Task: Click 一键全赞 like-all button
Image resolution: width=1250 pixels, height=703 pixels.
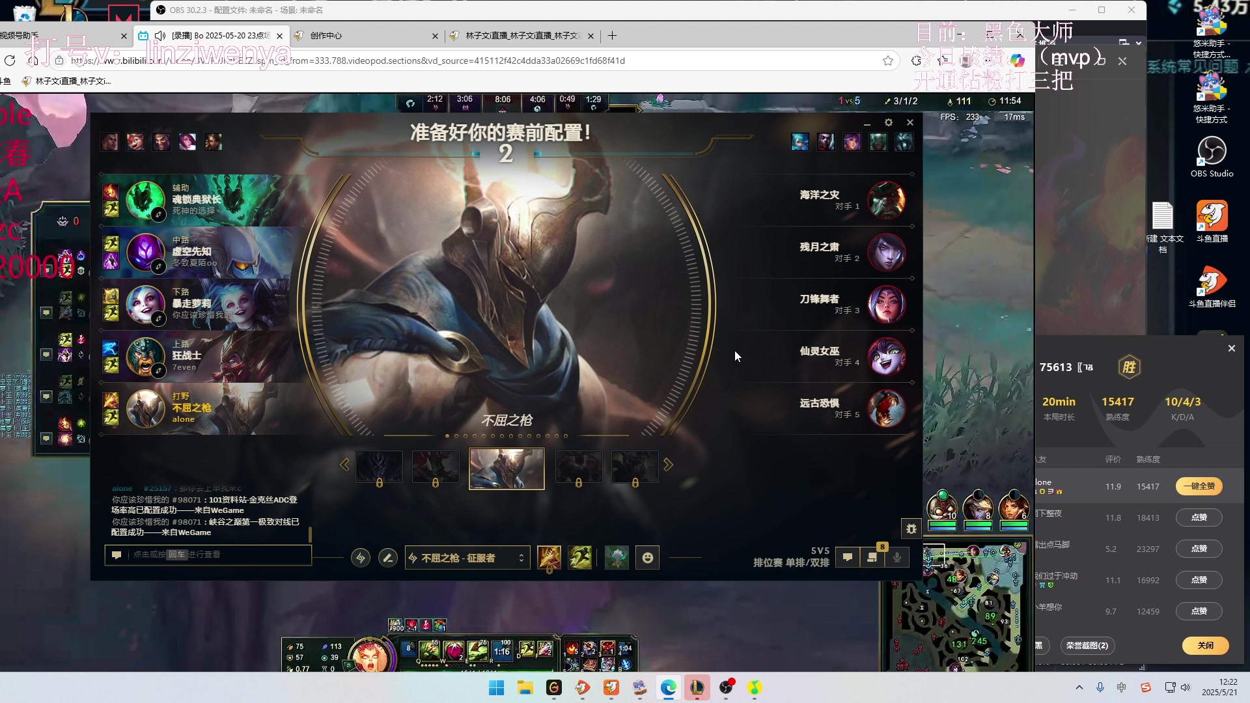Action: (x=1199, y=486)
